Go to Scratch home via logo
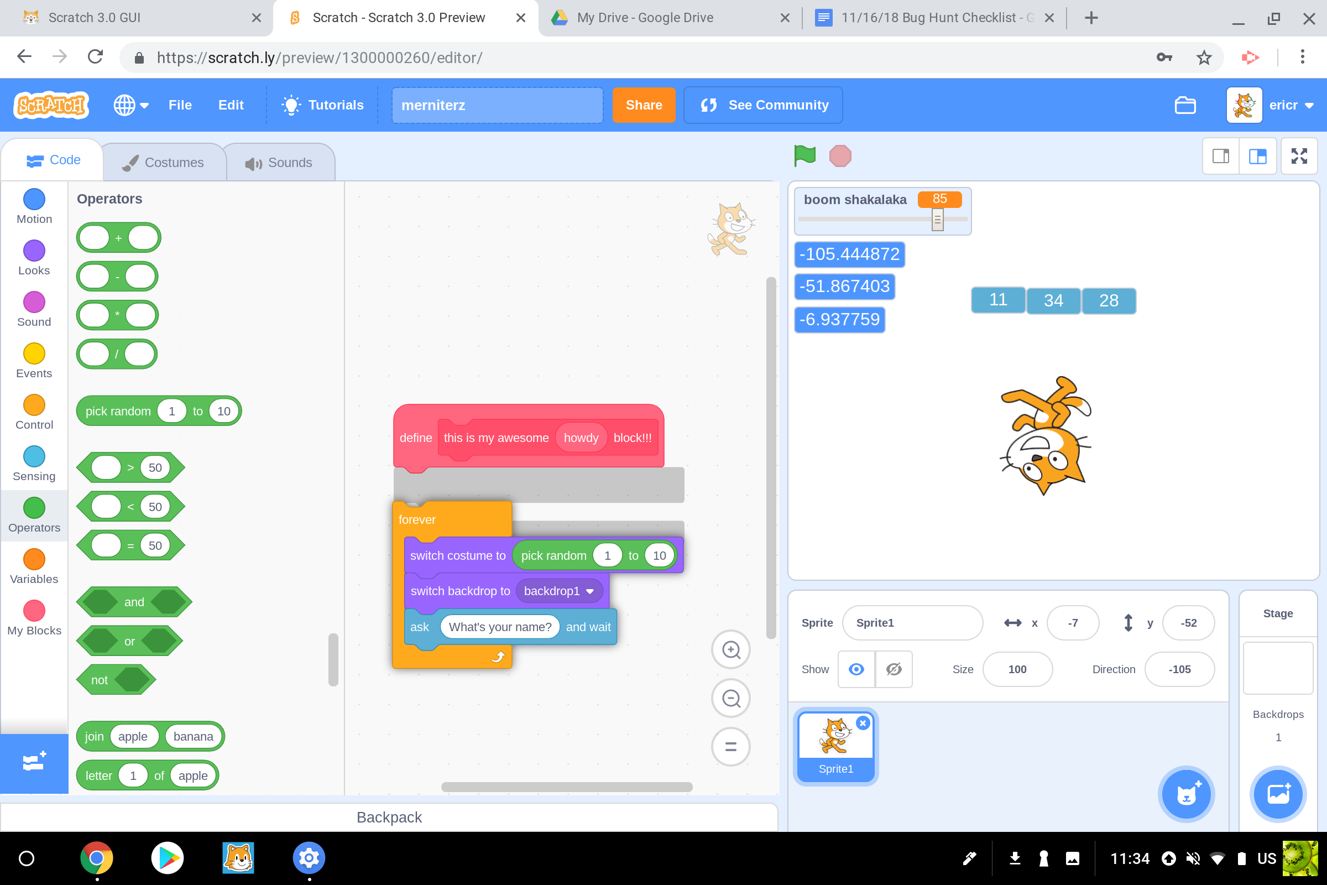Screen dimensions: 1327x885 point(51,105)
